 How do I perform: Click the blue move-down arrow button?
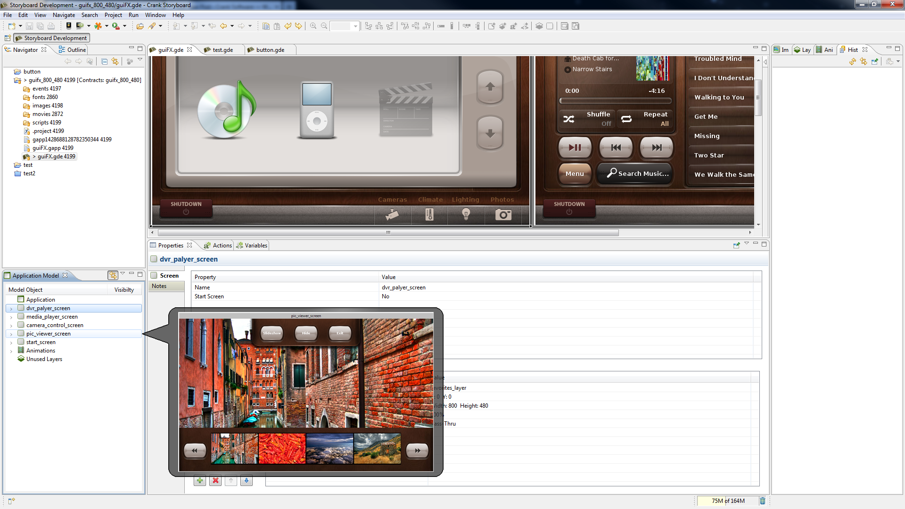pos(247,480)
